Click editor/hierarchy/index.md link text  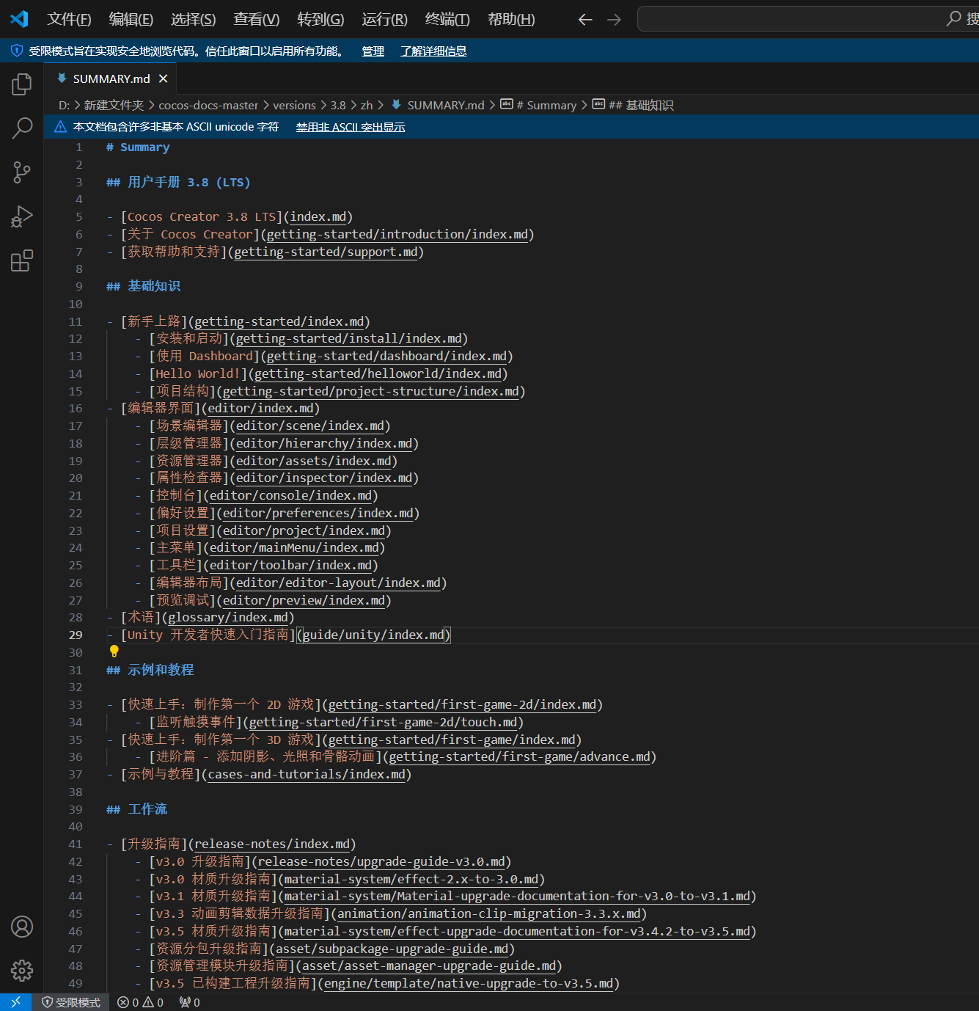click(324, 443)
